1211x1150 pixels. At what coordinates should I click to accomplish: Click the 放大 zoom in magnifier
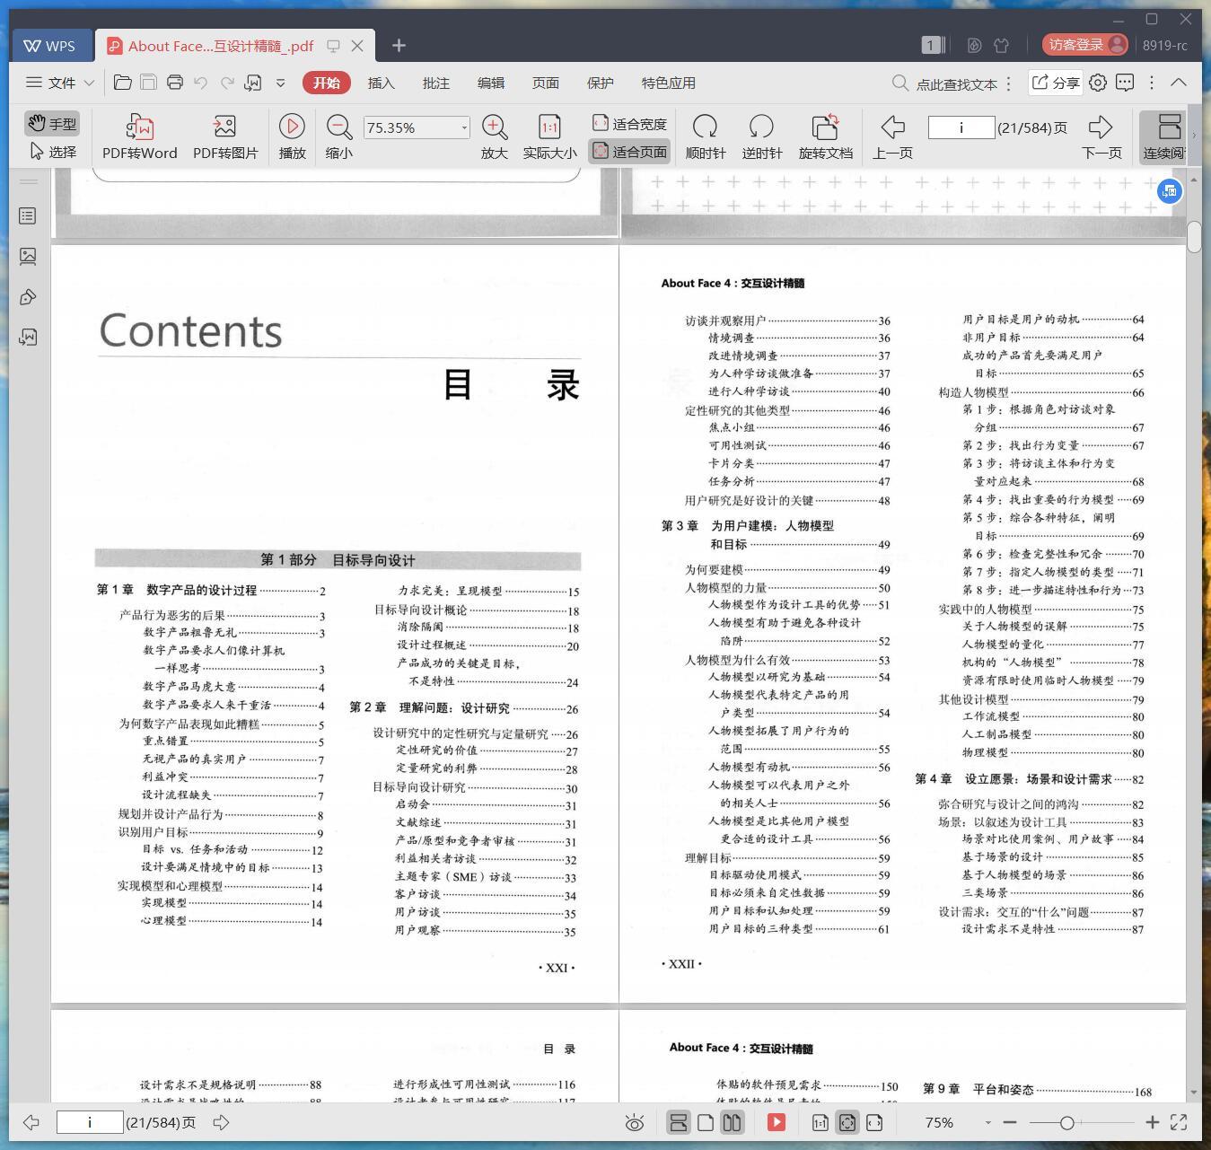tap(495, 136)
